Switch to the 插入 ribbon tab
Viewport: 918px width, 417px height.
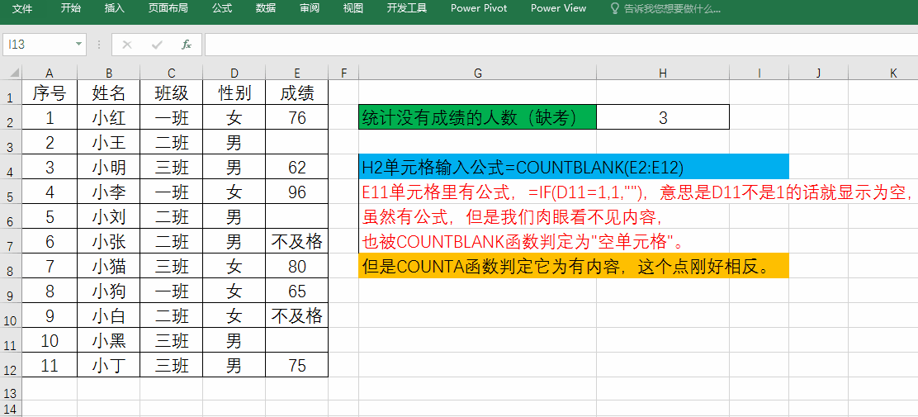[115, 8]
